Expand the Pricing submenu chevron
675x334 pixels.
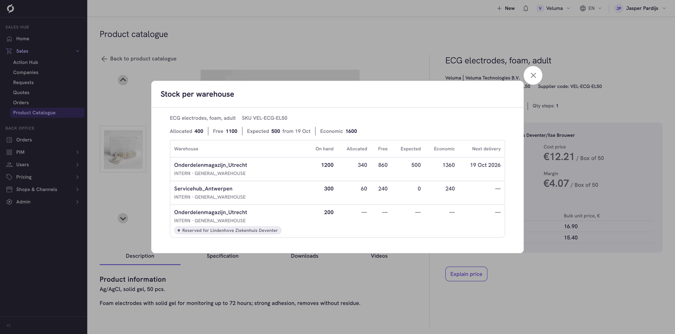(x=78, y=177)
